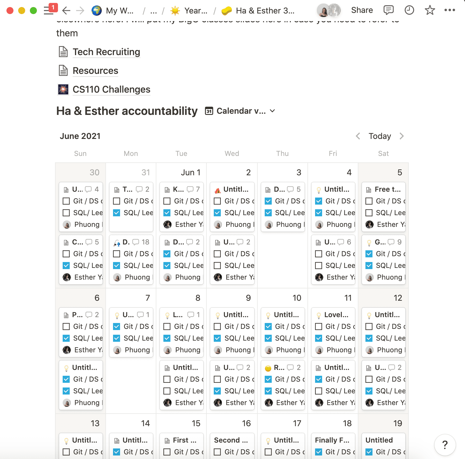Image resolution: width=465 pixels, height=459 pixels.
Task: Expand the collapsed ellipsis breadcrumb
Action: pos(153,11)
